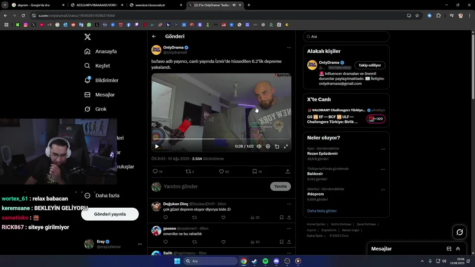Compose new message in Mesajlar drawer
The width and height of the screenshot is (475, 267).
pyautogui.click(x=449, y=249)
